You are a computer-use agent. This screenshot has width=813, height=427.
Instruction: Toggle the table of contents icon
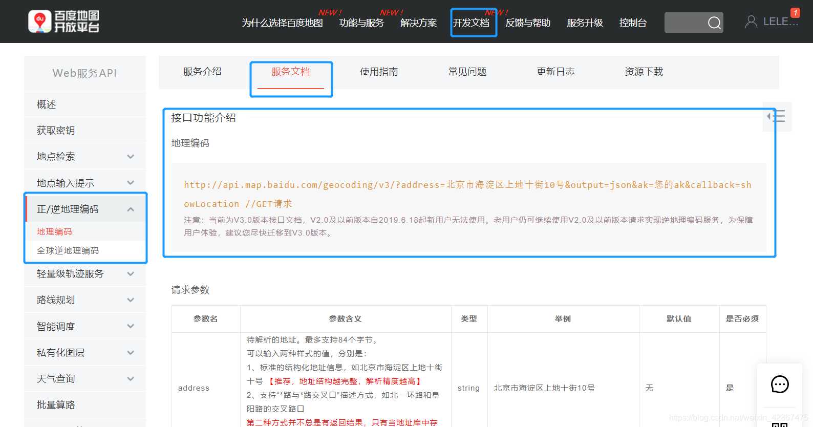coord(777,117)
